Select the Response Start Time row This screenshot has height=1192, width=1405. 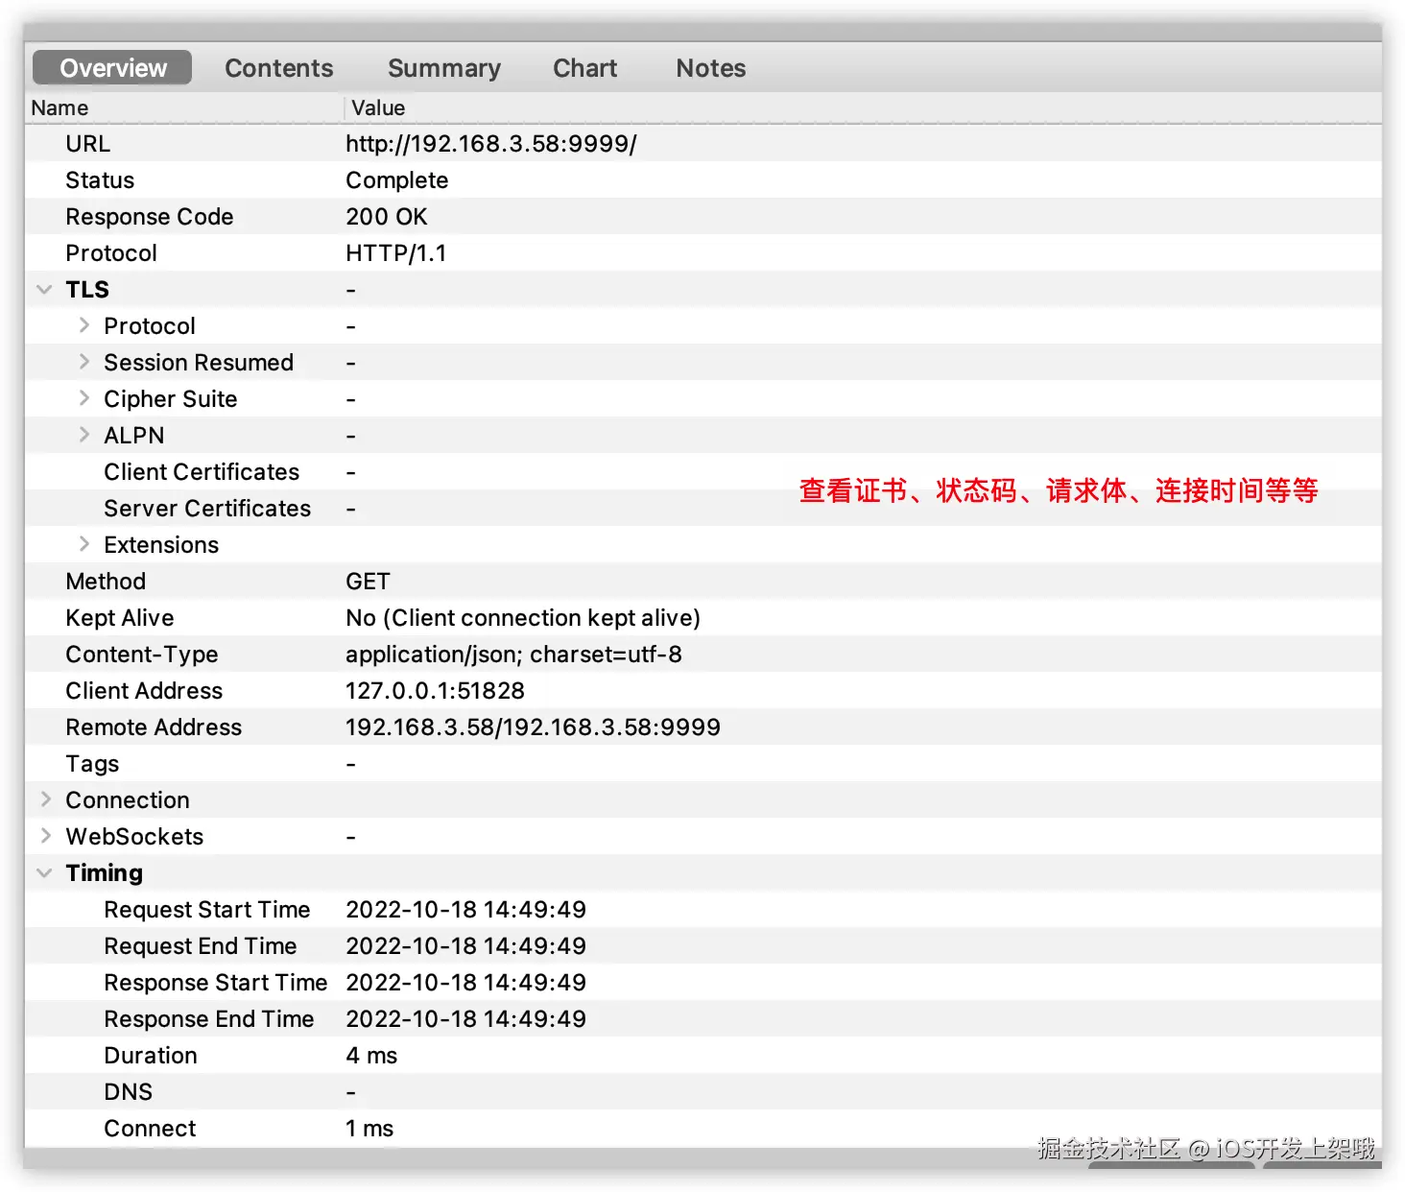pyautogui.click(x=703, y=983)
